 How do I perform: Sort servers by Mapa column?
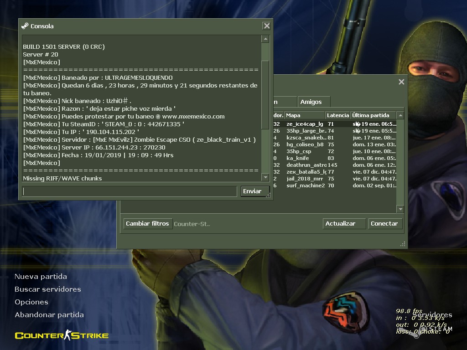pos(305,115)
